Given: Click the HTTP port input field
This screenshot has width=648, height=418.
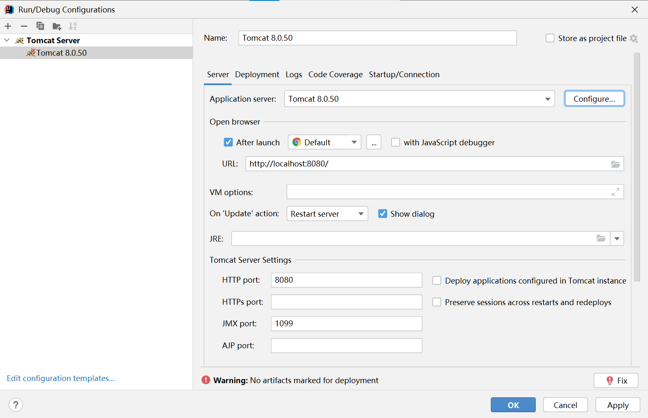Looking at the screenshot, I should pos(346,280).
